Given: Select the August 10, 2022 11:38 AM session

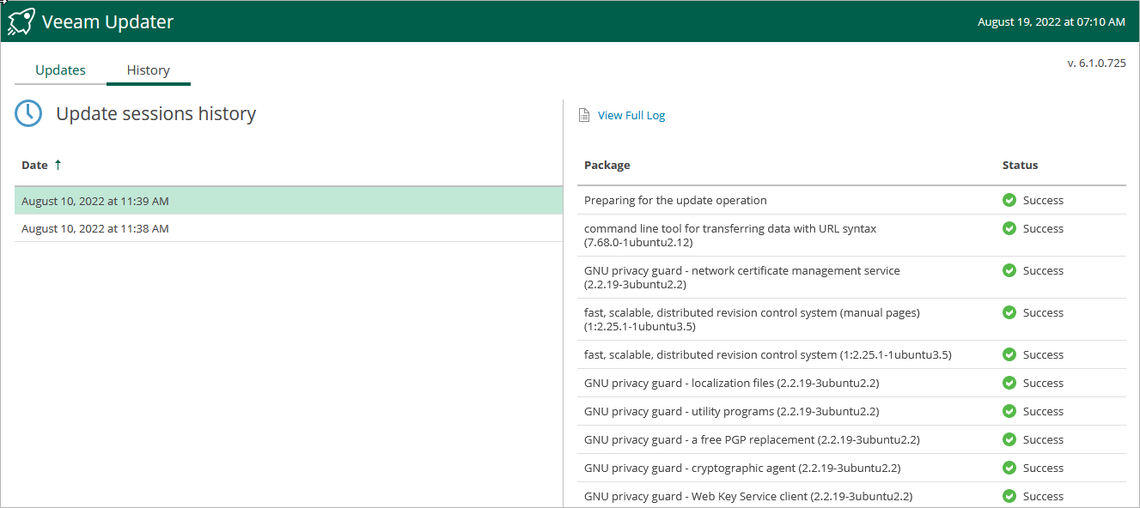Looking at the screenshot, I should pos(95,229).
